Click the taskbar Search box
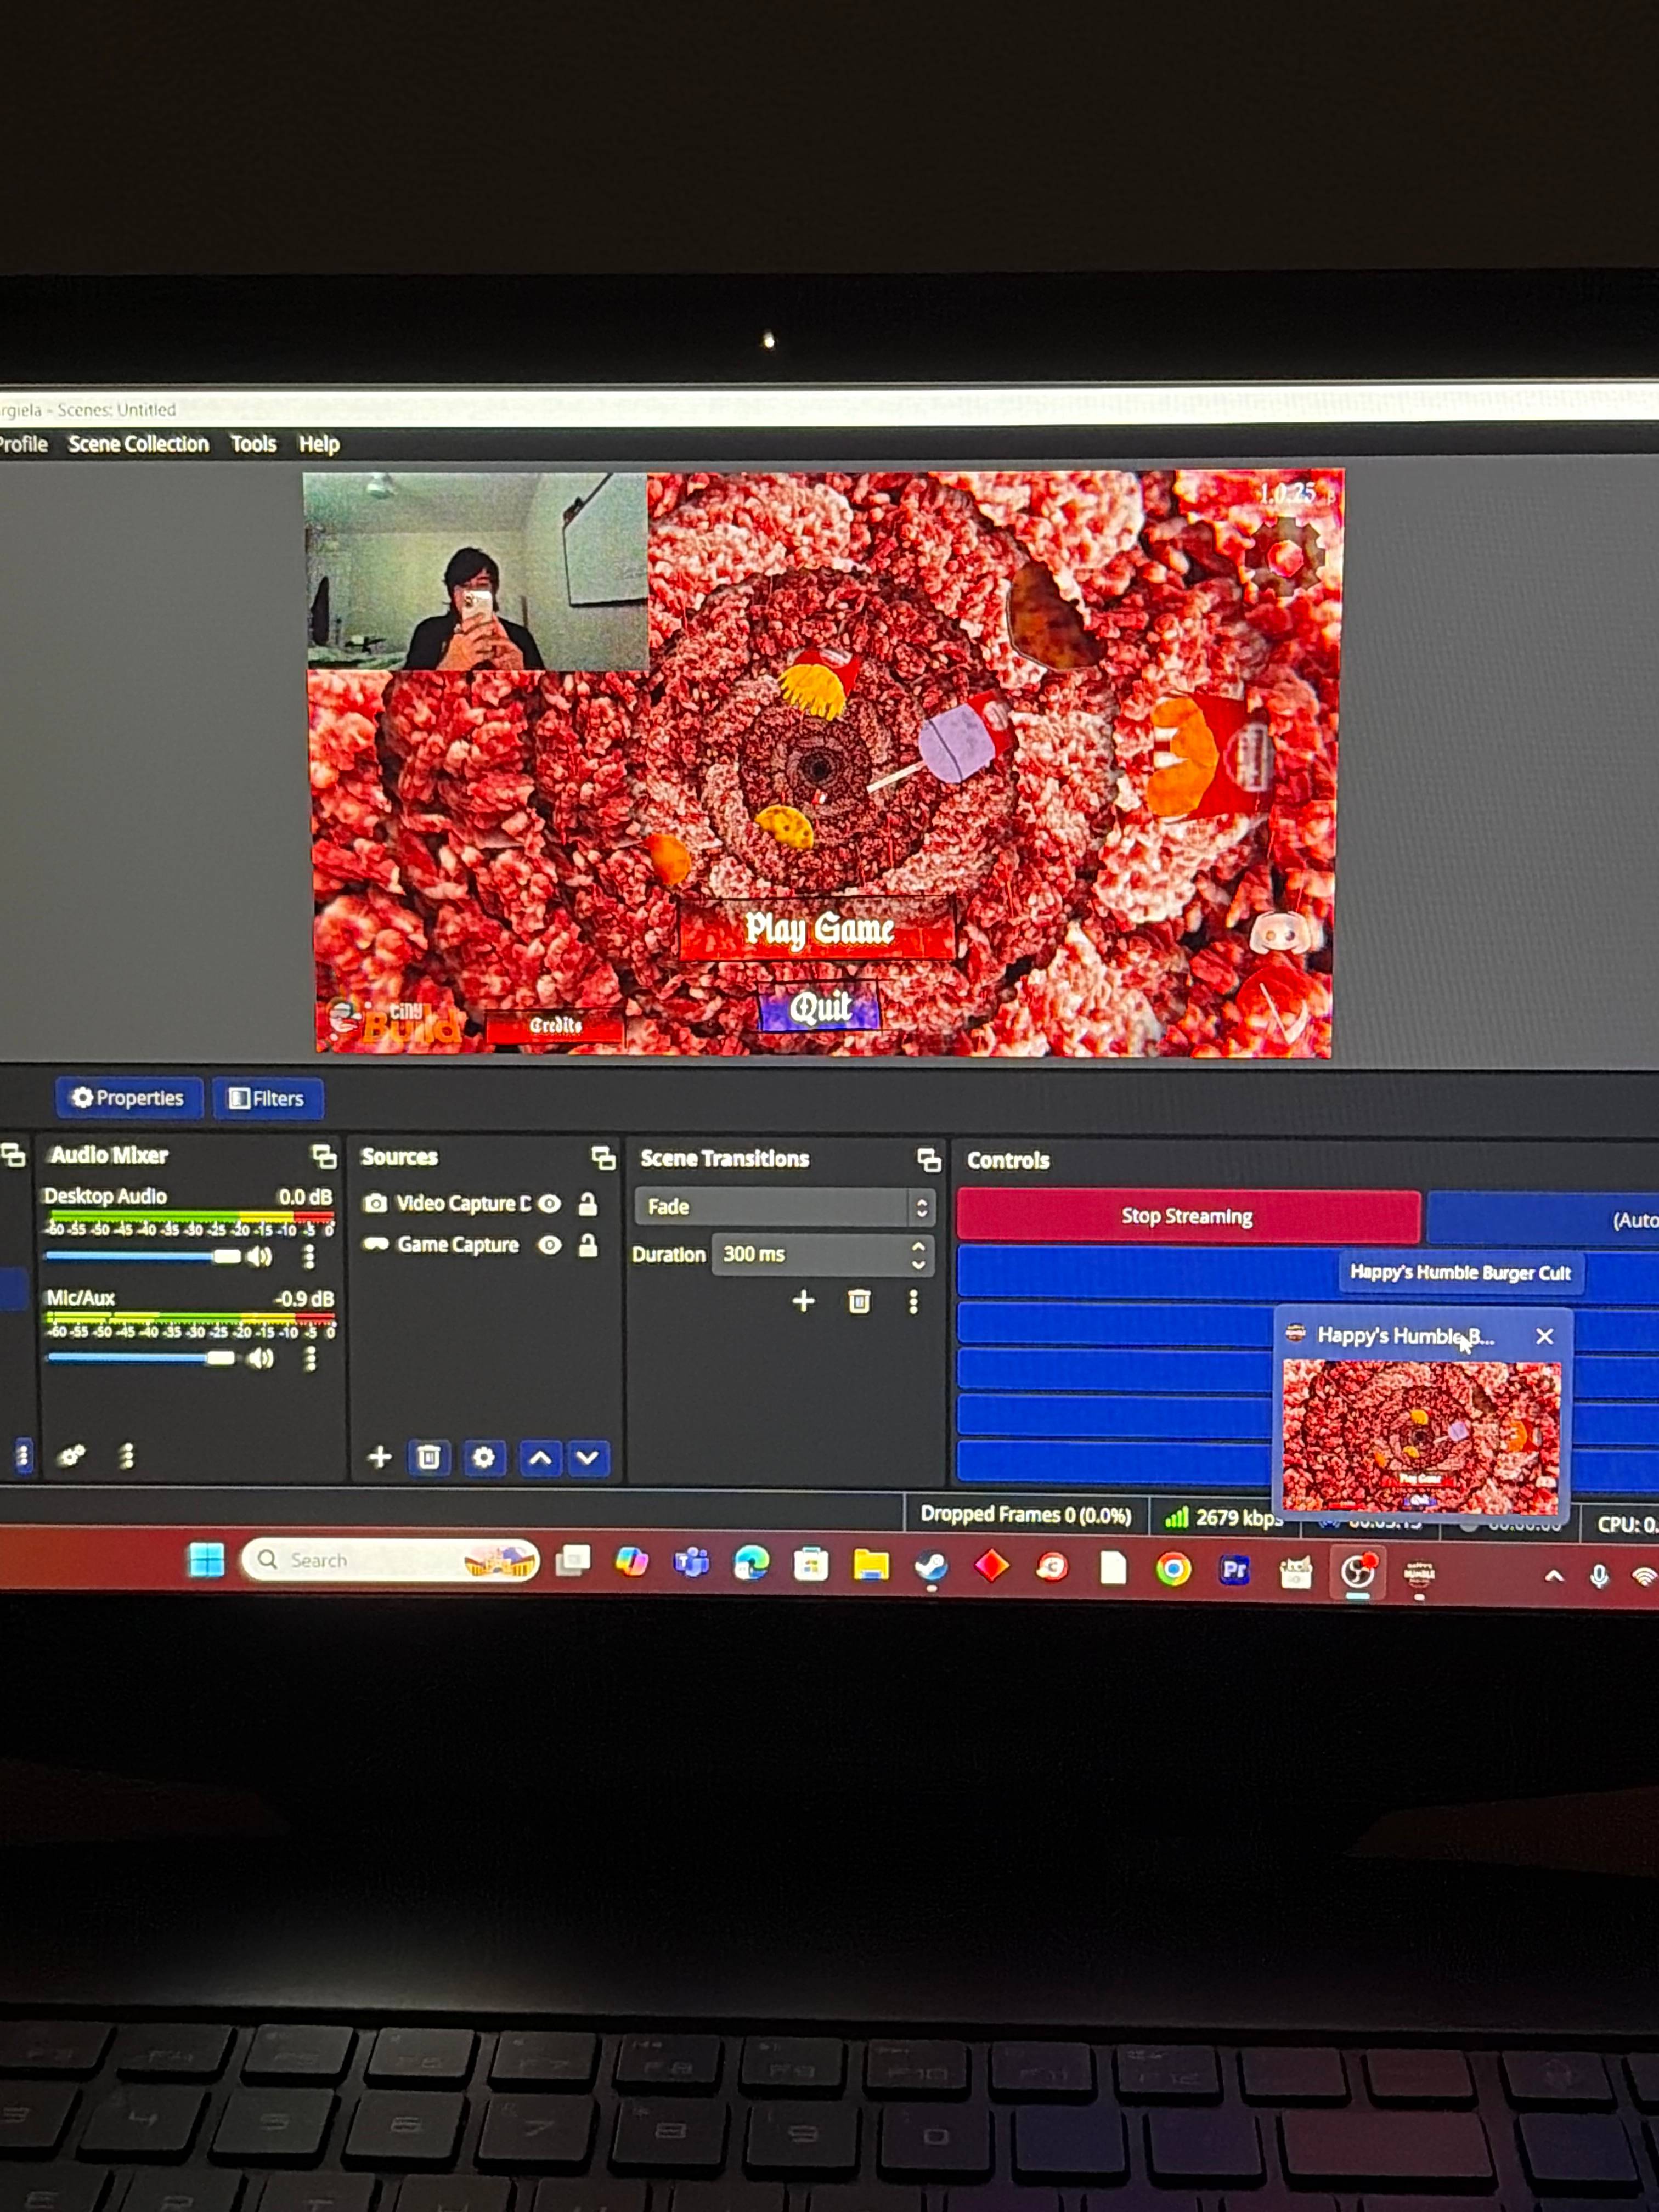 point(390,1560)
